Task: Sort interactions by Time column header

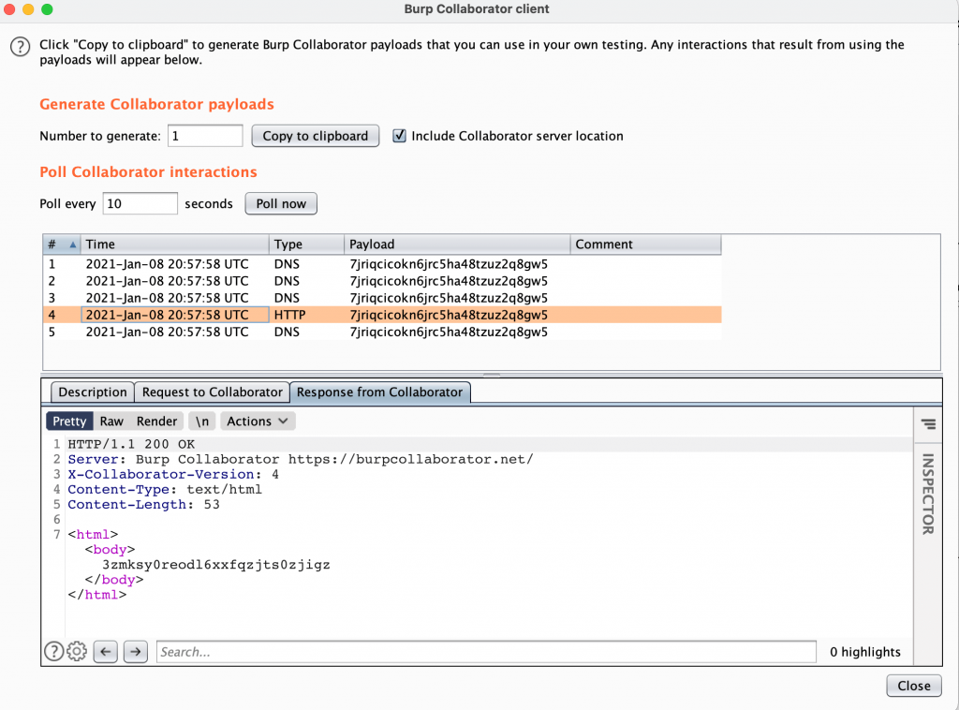Action: (175, 244)
